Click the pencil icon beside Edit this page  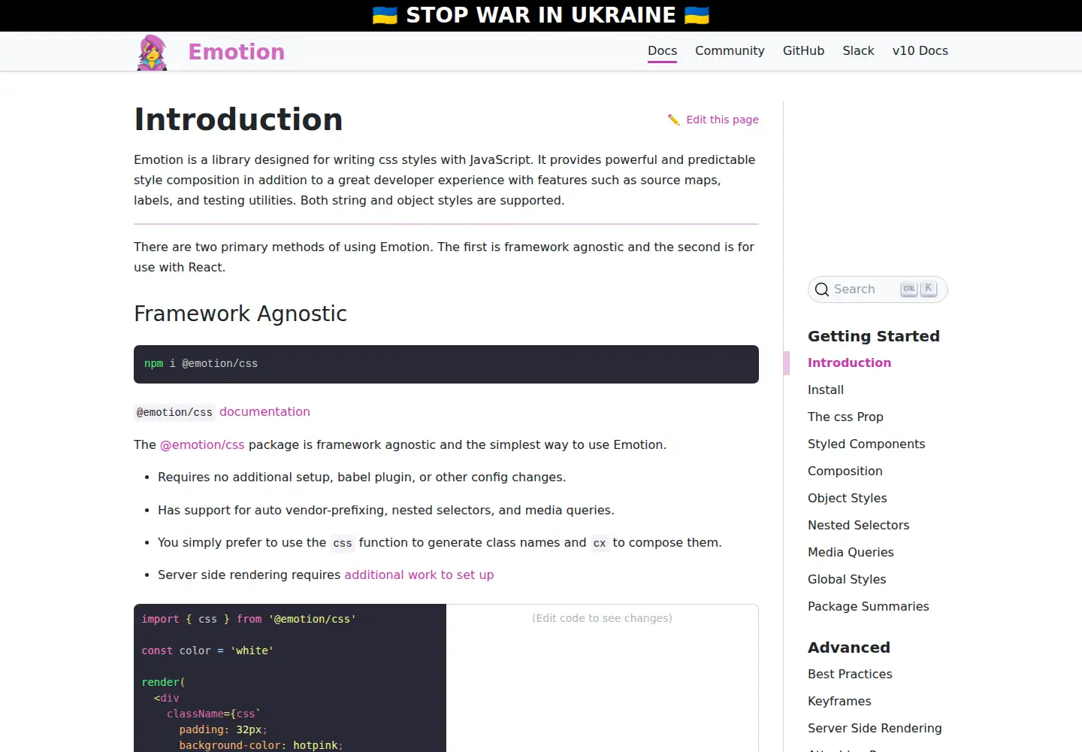tap(673, 120)
